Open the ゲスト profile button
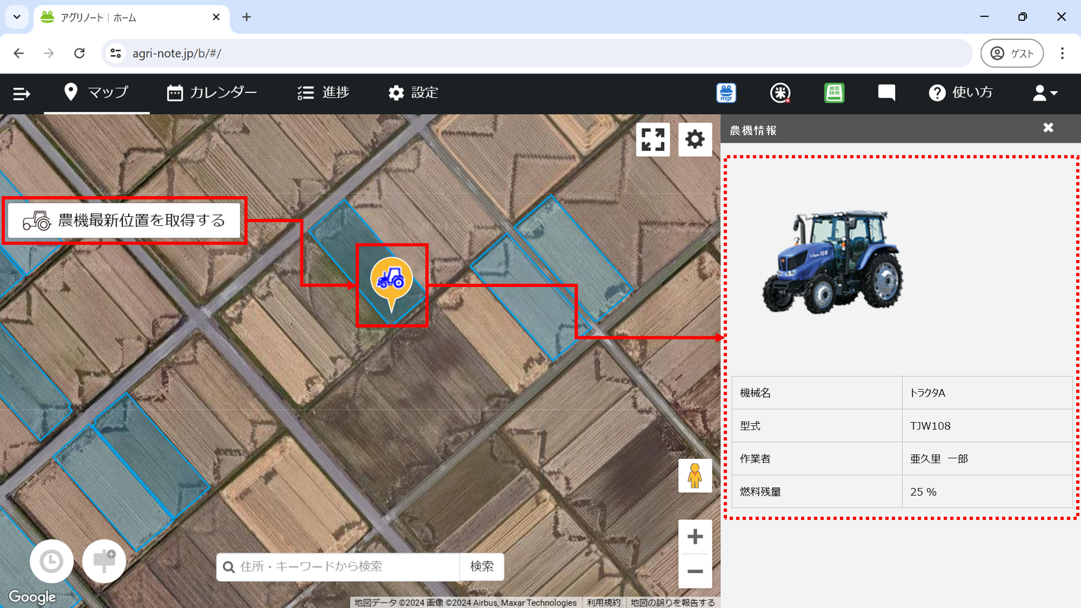The width and height of the screenshot is (1081, 608). tap(1012, 53)
